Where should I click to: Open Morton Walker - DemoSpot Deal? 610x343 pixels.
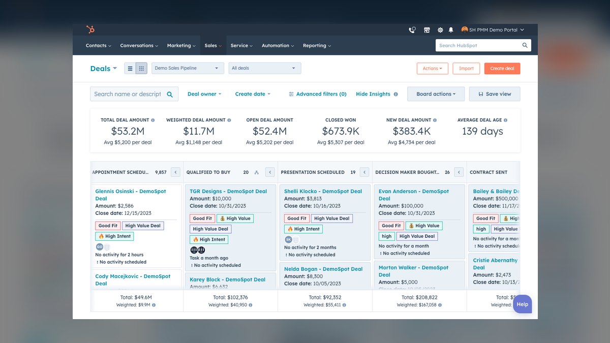[414, 271]
